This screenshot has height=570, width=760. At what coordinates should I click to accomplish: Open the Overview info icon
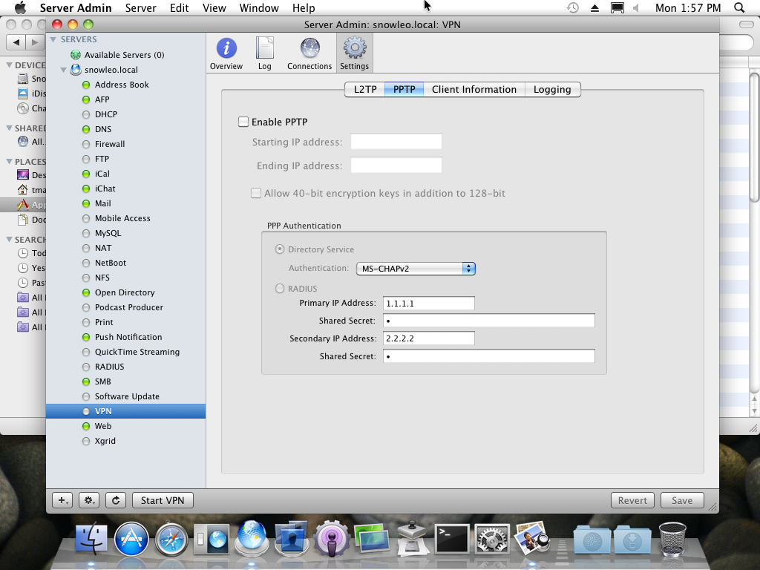226,53
